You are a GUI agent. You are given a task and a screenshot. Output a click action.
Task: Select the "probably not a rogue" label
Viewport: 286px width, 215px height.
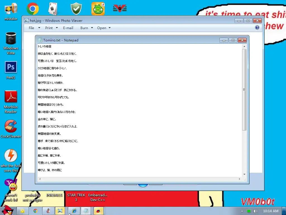32,197
